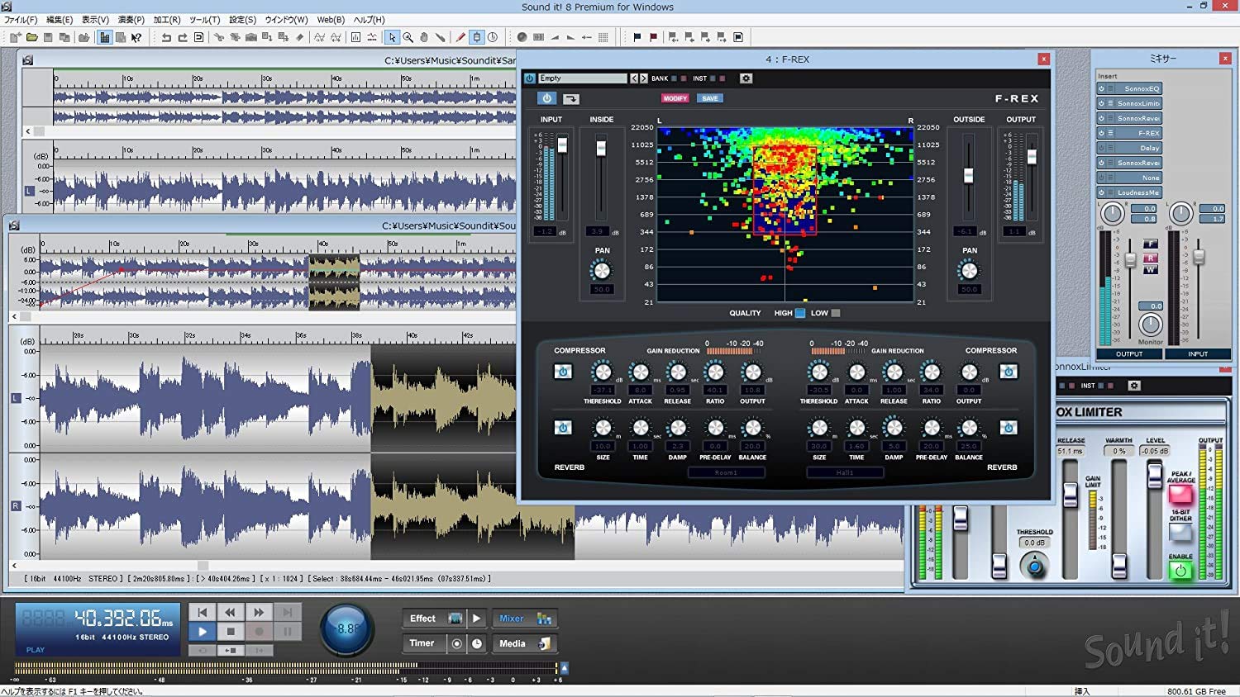Open the Room1 reverb preset selector
Image resolution: width=1240 pixels, height=697 pixels.
(726, 472)
